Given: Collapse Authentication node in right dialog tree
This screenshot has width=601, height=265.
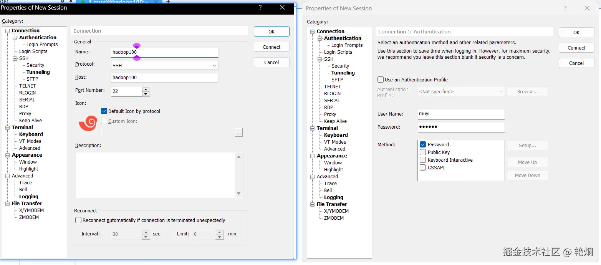Looking at the screenshot, I should 320,38.
